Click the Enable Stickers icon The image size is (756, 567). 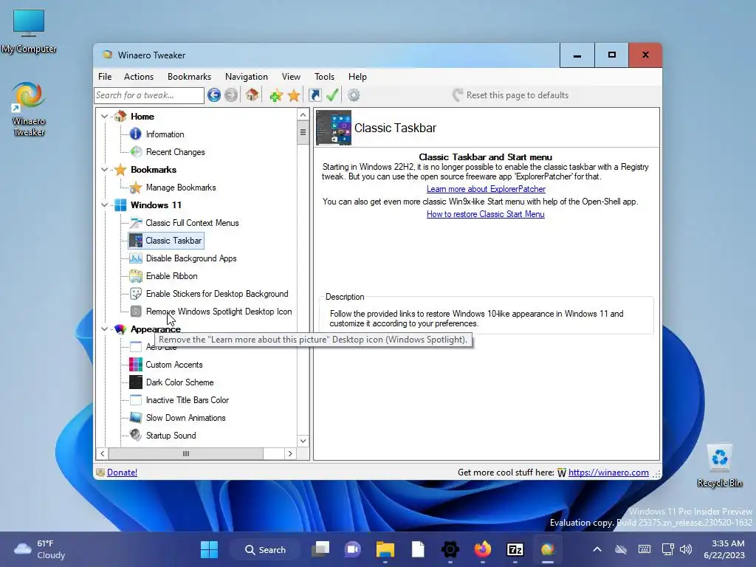coord(136,294)
